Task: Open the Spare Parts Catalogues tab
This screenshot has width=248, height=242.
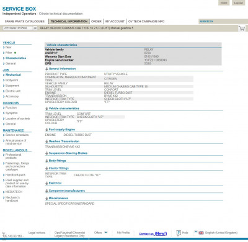Action: pos(25,21)
